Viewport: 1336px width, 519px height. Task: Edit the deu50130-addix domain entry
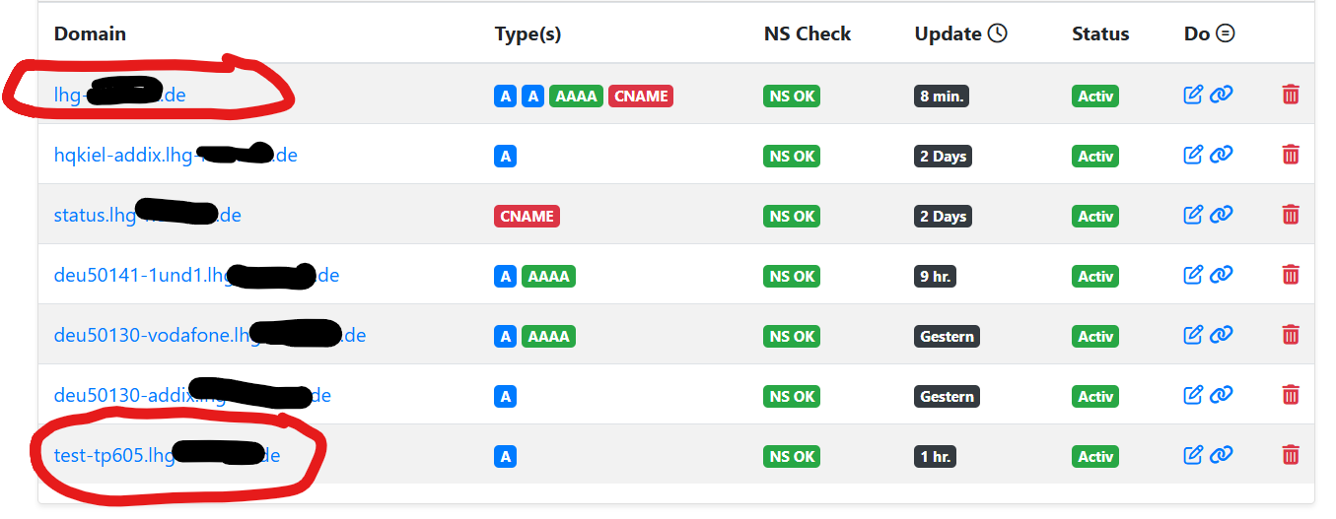(1193, 395)
